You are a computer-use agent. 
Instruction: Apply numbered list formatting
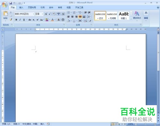click(74, 13)
